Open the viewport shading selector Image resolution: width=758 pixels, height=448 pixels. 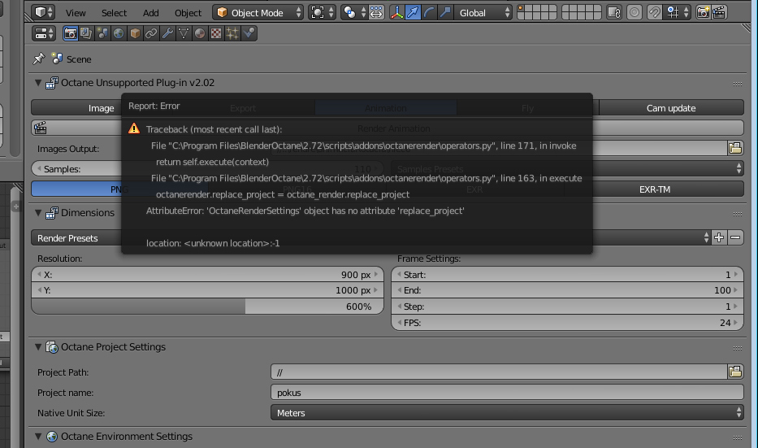(x=322, y=12)
